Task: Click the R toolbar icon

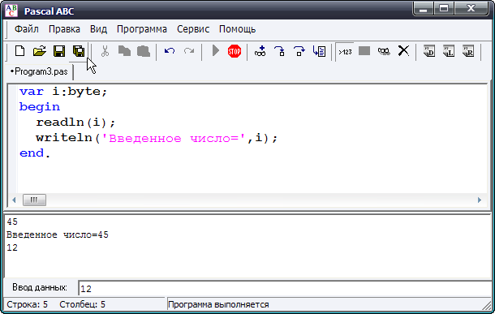Action: (x=468, y=51)
